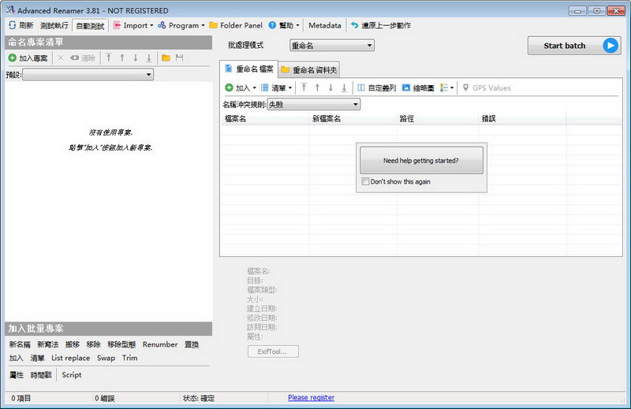The height and width of the screenshot is (409, 631).
Task: Move method up in method list
Action: (122, 58)
